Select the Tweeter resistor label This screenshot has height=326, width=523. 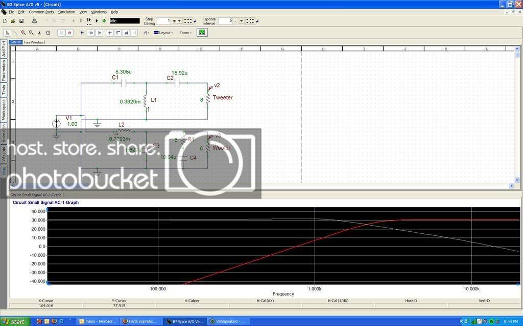point(223,97)
